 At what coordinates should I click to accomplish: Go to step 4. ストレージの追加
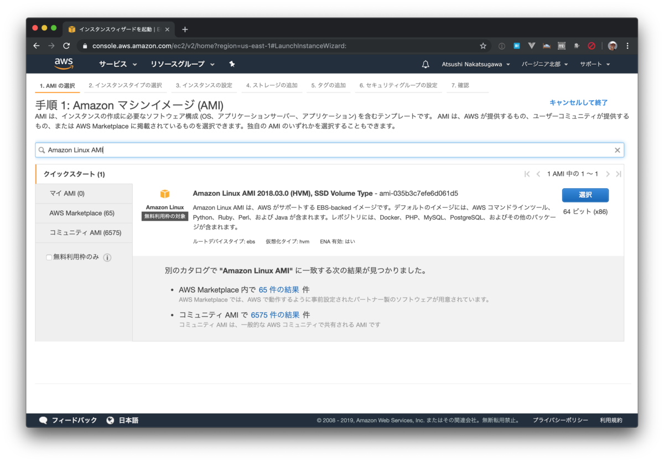pos(272,85)
